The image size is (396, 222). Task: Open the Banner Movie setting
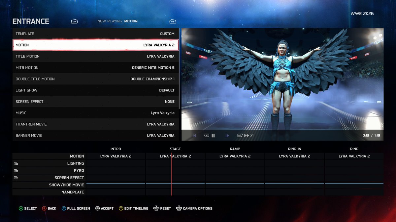click(95, 136)
